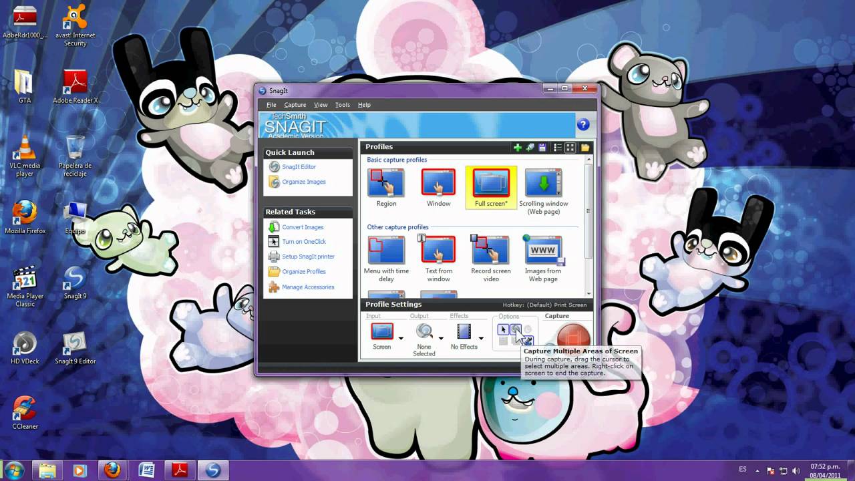Toggle the Preview in Editor option
The height and width of the screenshot is (481, 855).
[x=528, y=341]
